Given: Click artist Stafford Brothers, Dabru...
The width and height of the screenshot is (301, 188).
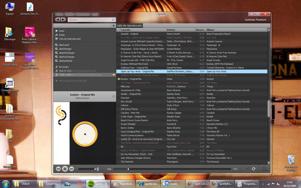Looking at the screenshot, I should (x=181, y=71).
